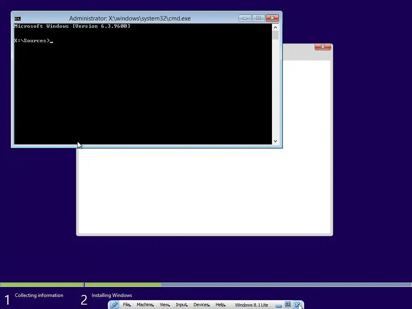
Task: Click the scroll down arrow in cmd window
Action: (x=275, y=141)
